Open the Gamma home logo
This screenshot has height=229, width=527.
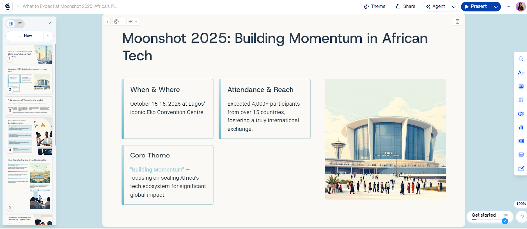click(x=7, y=6)
